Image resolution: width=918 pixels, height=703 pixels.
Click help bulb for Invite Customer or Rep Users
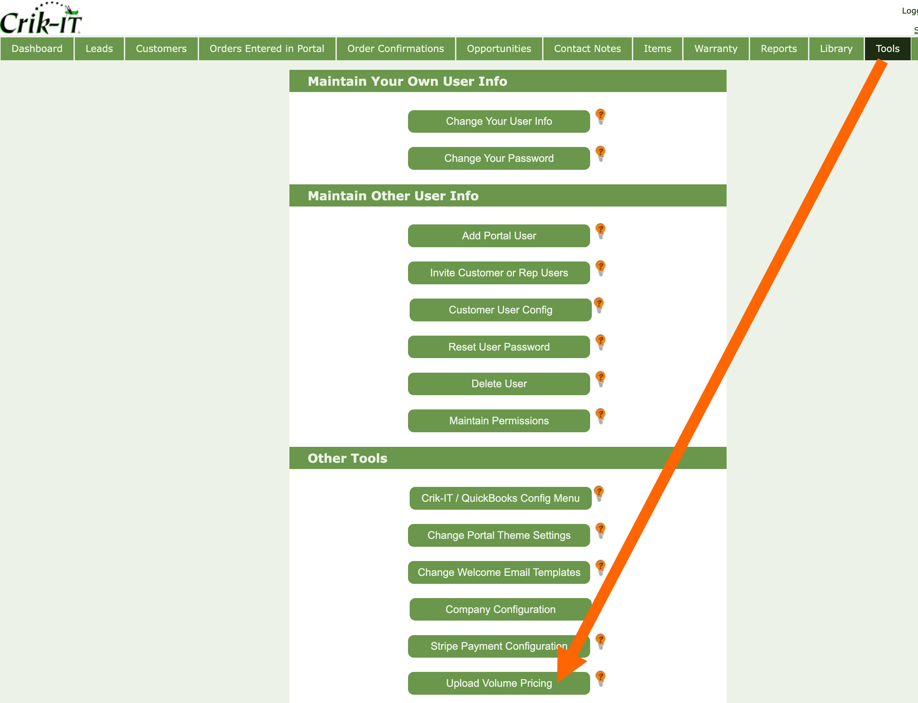(x=600, y=268)
